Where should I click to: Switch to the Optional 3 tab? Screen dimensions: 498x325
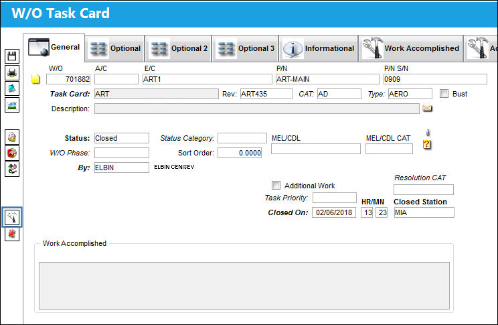click(245, 48)
